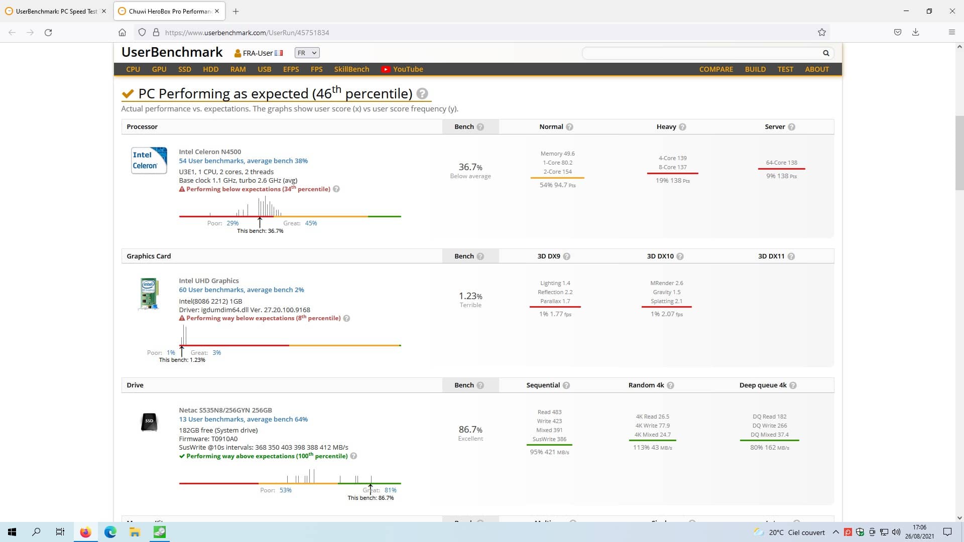The width and height of the screenshot is (964, 542).
Task: Click the browser address bar URL
Action: (247, 33)
